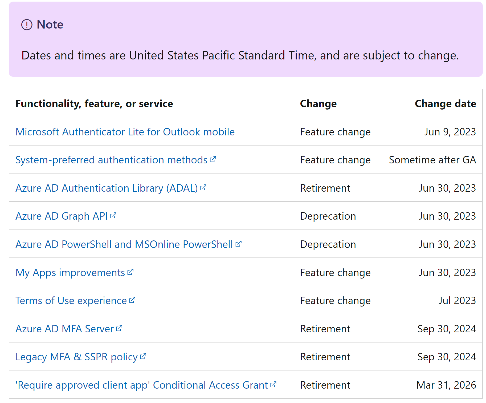This screenshot has width=486, height=403.
Task: Open System-preferred authentication methods link
Action: [x=111, y=160]
